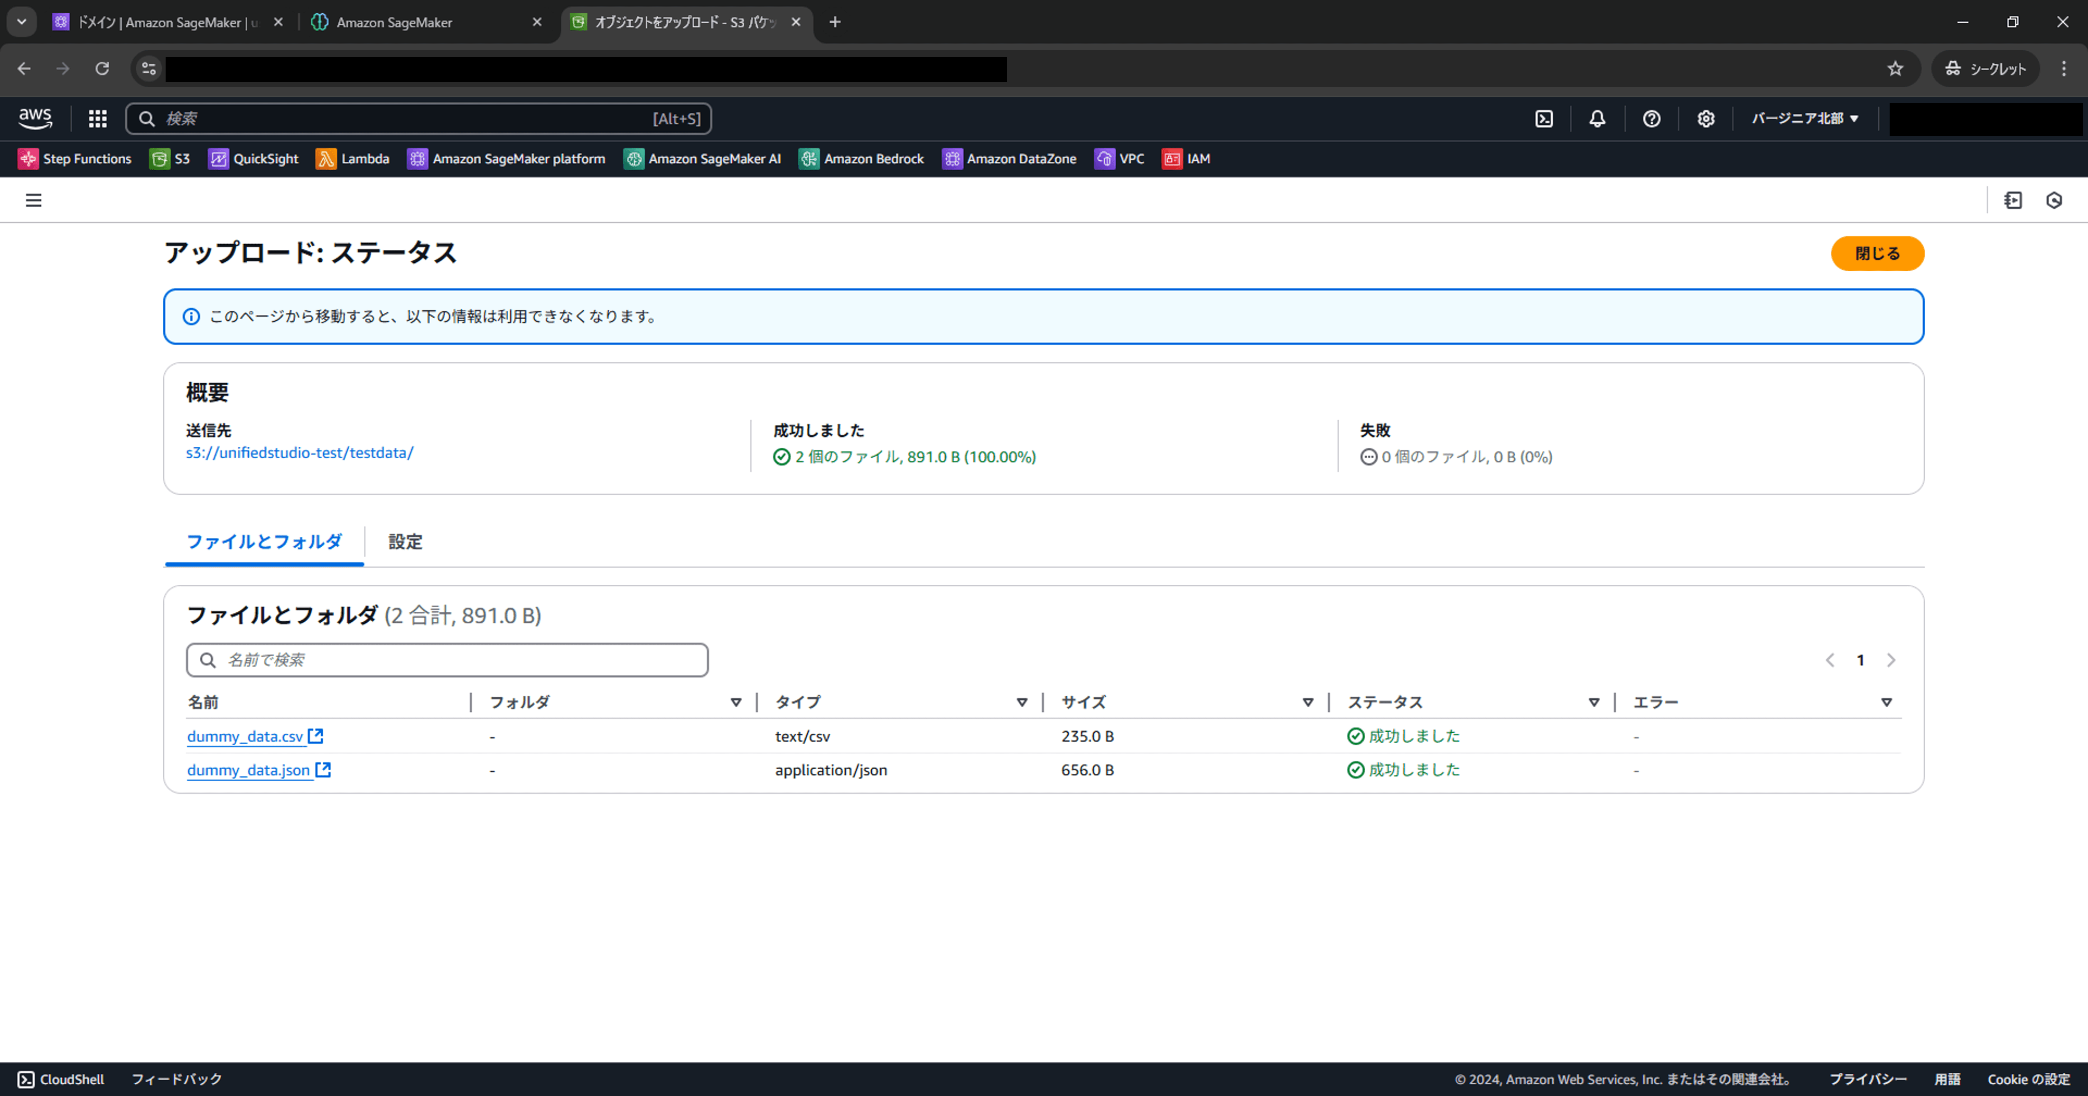The height and width of the screenshot is (1096, 2088).
Task: Click the AWS logo home icon
Action: coord(36,119)
